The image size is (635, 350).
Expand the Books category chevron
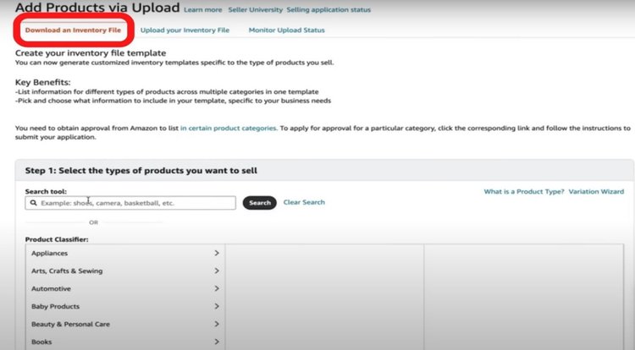coord(217,342)
